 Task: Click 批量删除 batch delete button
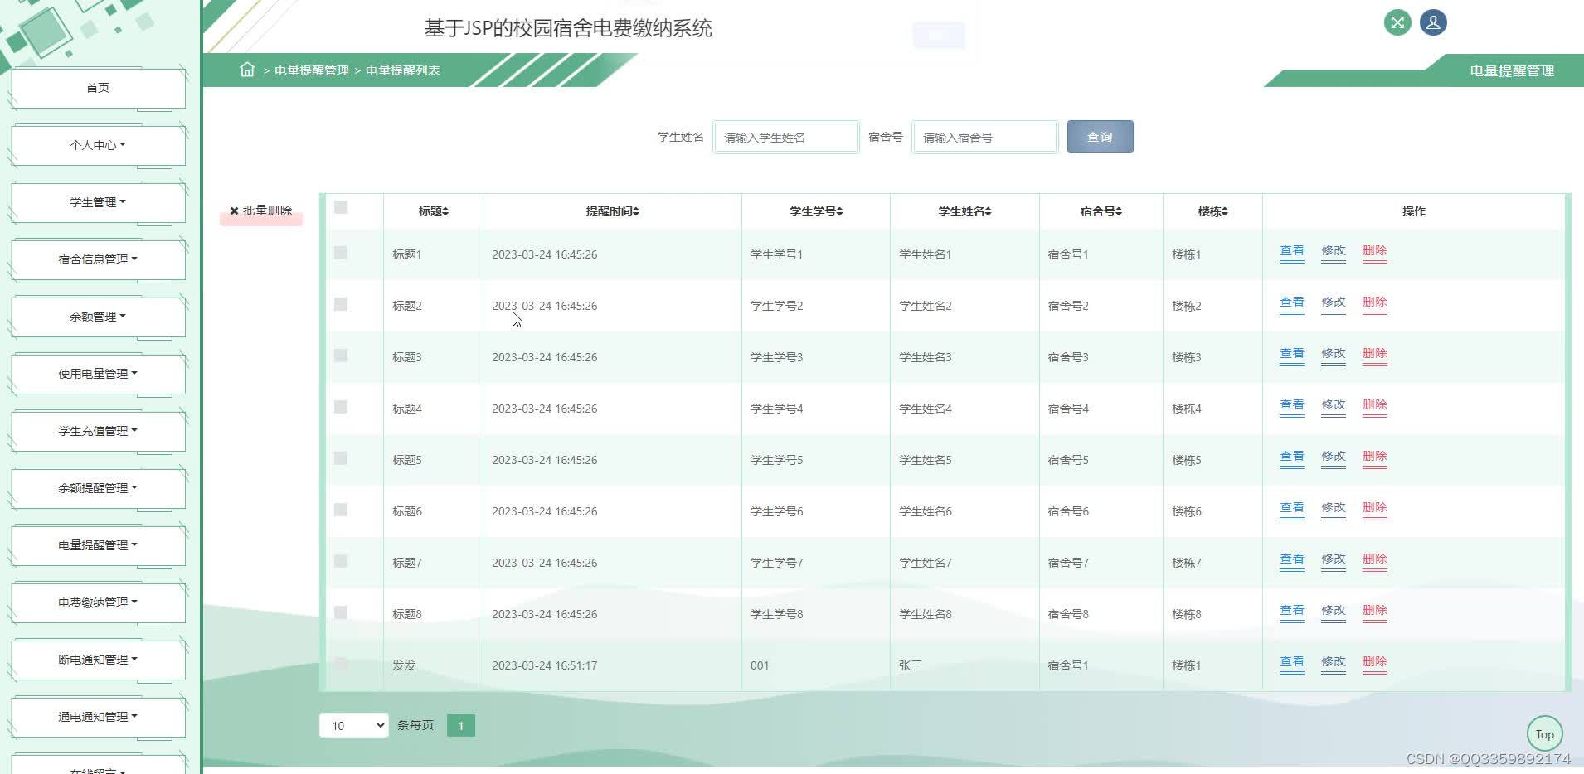261,211
